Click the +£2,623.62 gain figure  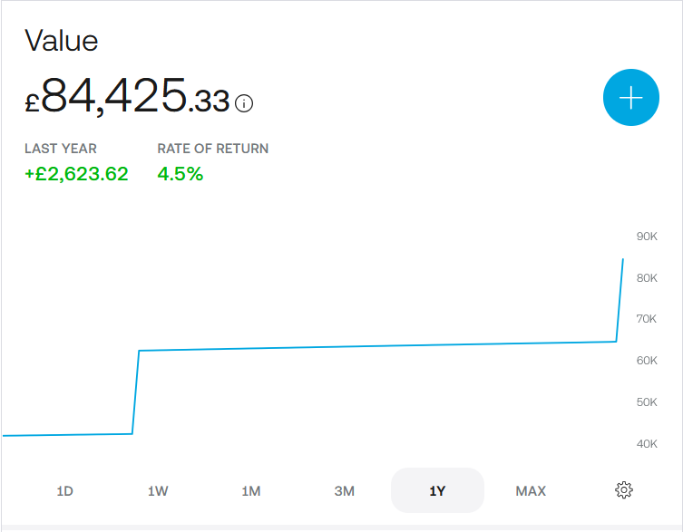tap(76, 174)
